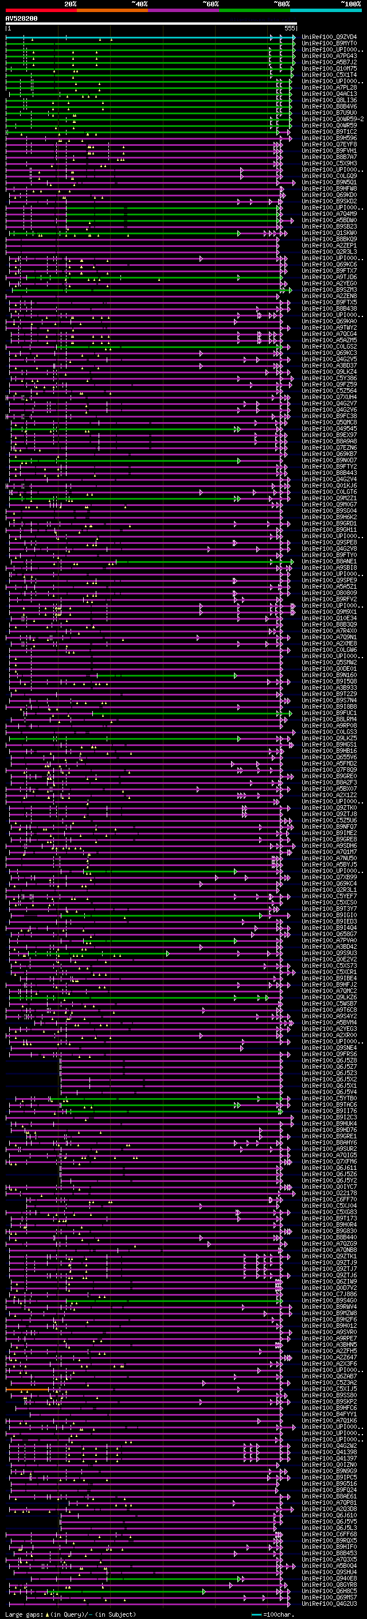Click the UniRef100_B4FYY1 label
Viewport: 367px width, 1619px height.
329,1413
